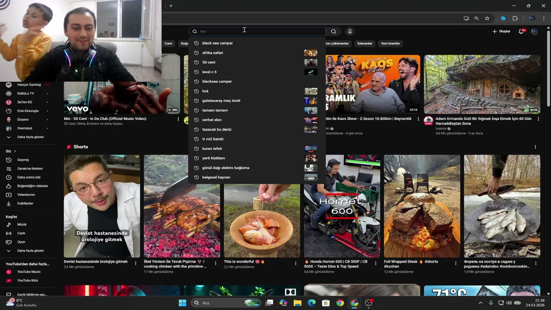Open File Explorer from the taskbar
Image resolution: width=551 pixels, height=310 pixels.
click(297, 303)
